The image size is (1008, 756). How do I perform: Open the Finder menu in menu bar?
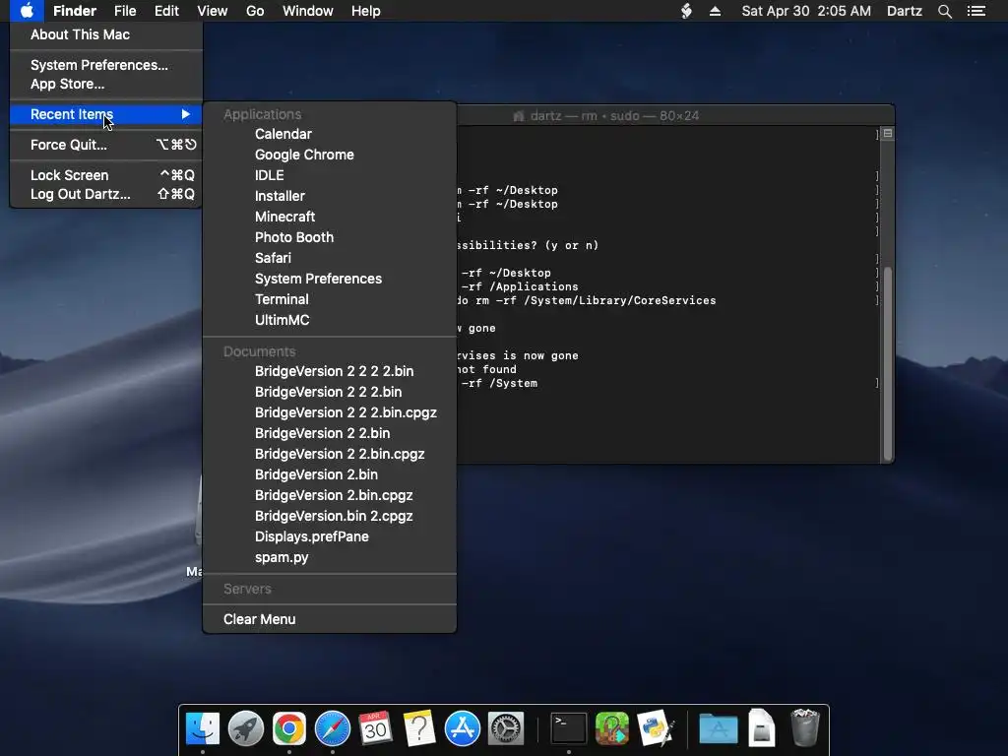click(x=75, y=11)
